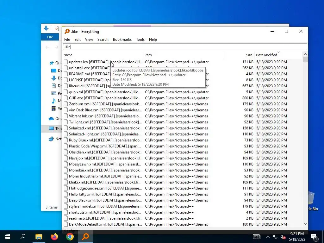The width and height of the screenshot is (324, 243).
Task: Select Hello Kitty.xml file entry
Action: pos(105,194)
